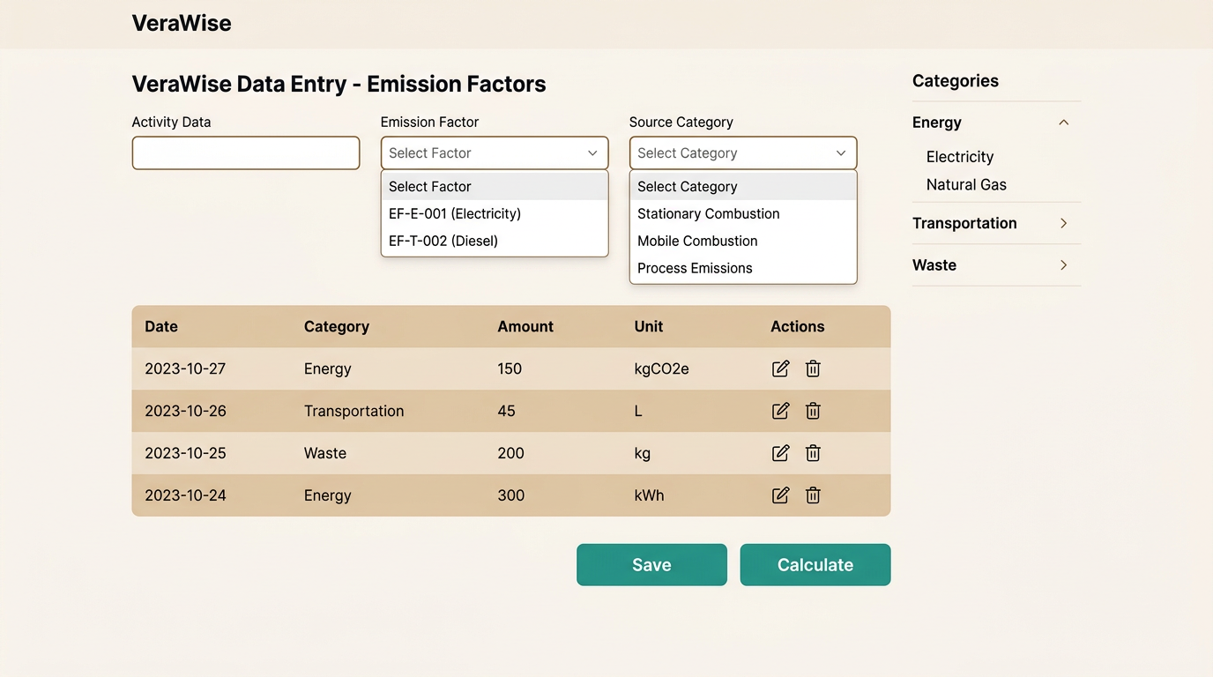Click the Amount column header
The image size is (1213, 677).
click(x=525, y=326)
